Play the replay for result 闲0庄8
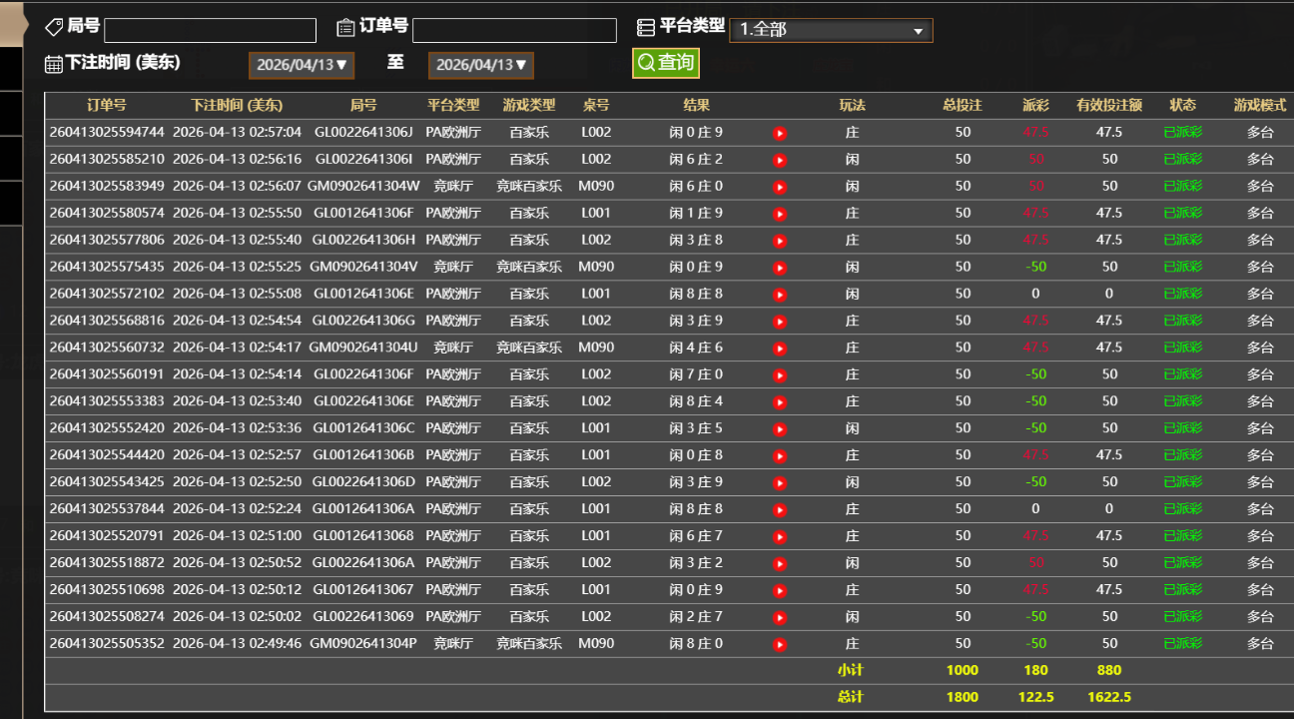1294x719 pixels. 780,454
